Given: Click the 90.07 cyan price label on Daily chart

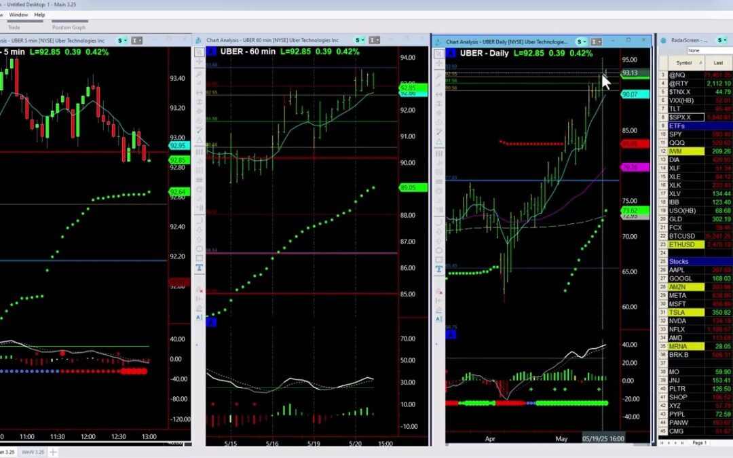Looking at the screenshot, I should pos(635,94).
